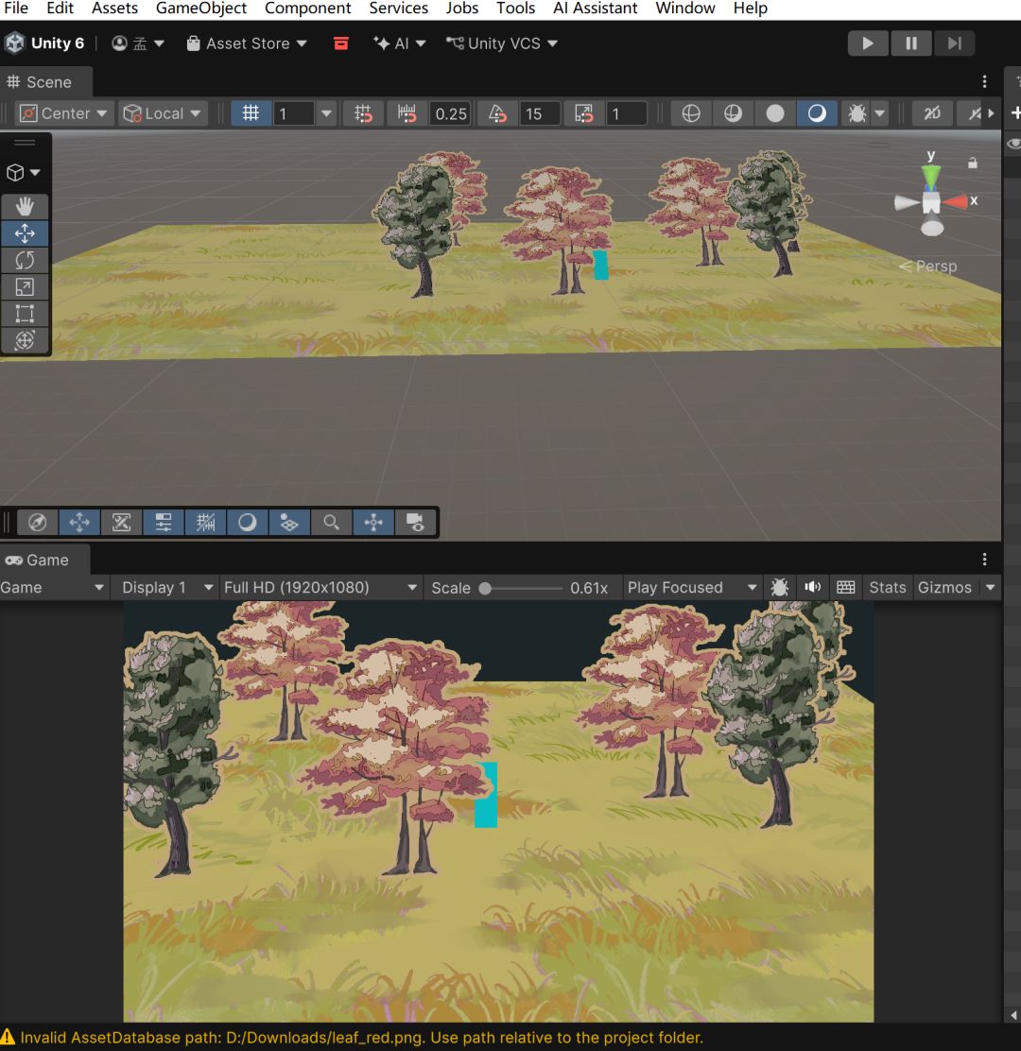Click the 0.25 snap increment field

451,113
